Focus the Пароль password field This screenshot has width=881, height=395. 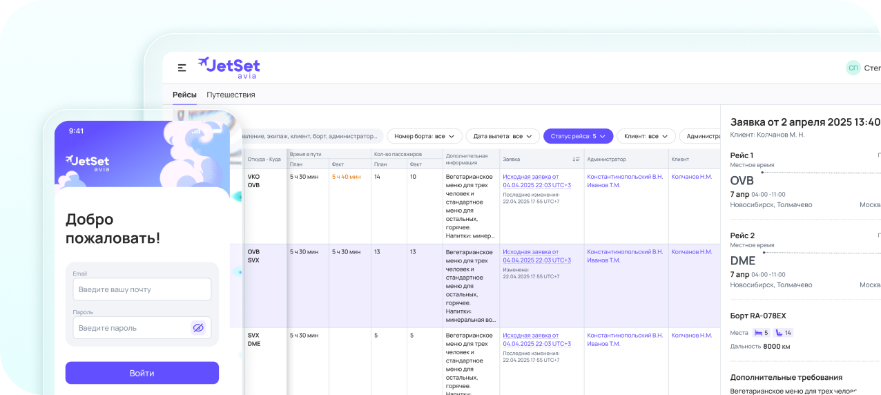point(131,328)
